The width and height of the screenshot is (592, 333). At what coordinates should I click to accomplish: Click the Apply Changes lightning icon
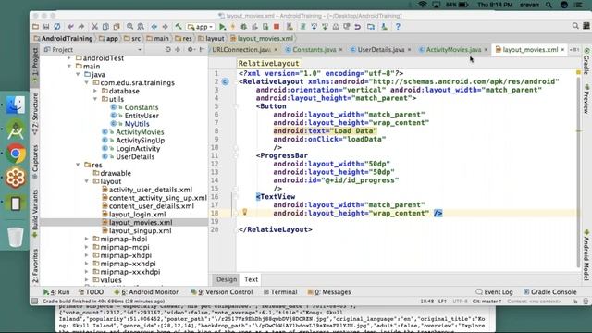tap(233, 27)
